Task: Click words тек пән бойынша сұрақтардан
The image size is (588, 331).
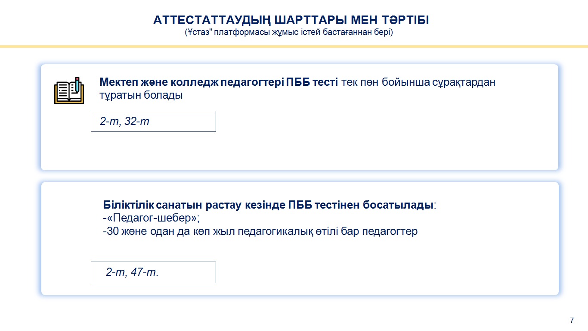Action: 418,82
